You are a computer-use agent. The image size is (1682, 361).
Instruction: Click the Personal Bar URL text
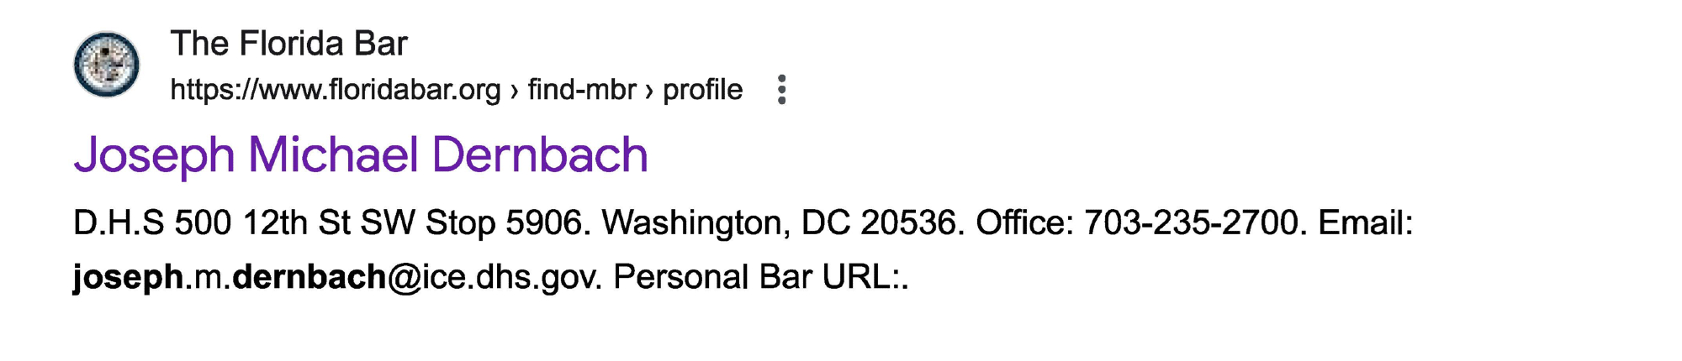[x=759, y=277]
